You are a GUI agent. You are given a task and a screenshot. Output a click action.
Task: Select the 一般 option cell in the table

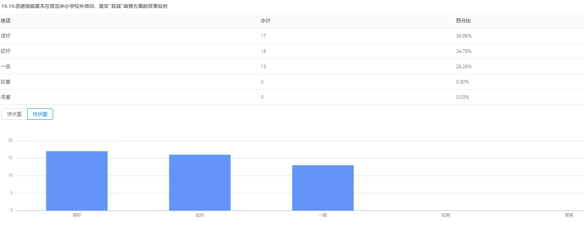coord(5,66)
